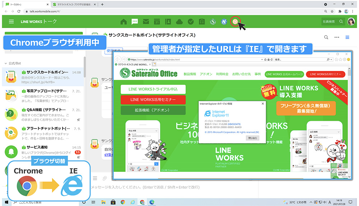Click Windows Start button

click(6, 202)
